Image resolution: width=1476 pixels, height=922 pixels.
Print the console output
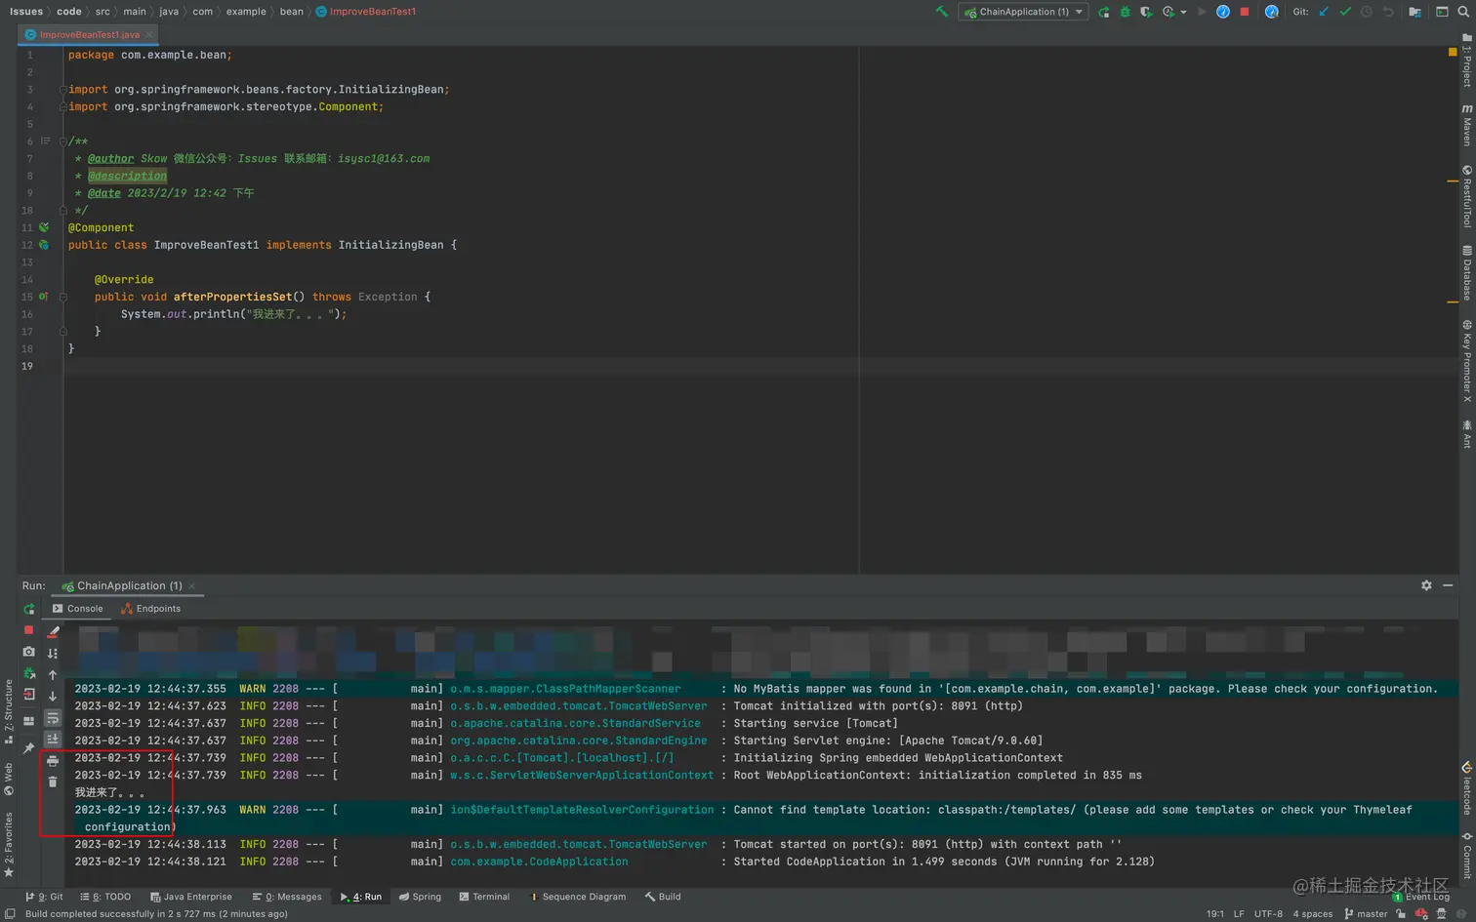click(x=53, y=761)
